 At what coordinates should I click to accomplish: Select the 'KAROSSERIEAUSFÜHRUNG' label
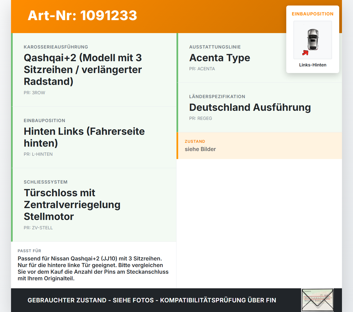56,47
